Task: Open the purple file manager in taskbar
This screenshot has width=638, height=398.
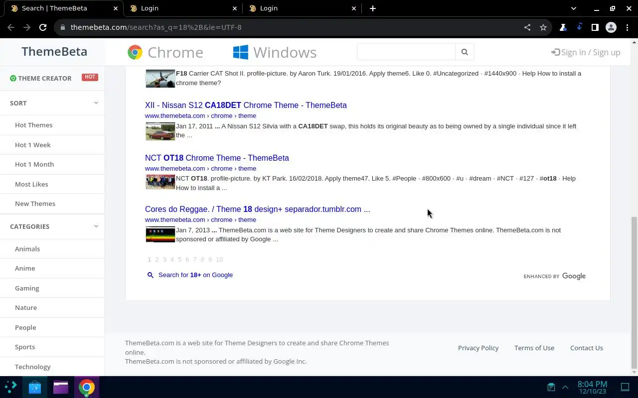Action: pos(61,387)
